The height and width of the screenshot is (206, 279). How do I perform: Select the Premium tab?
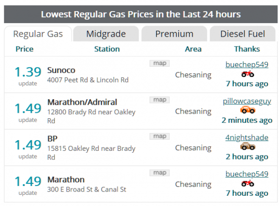point(174,34)
